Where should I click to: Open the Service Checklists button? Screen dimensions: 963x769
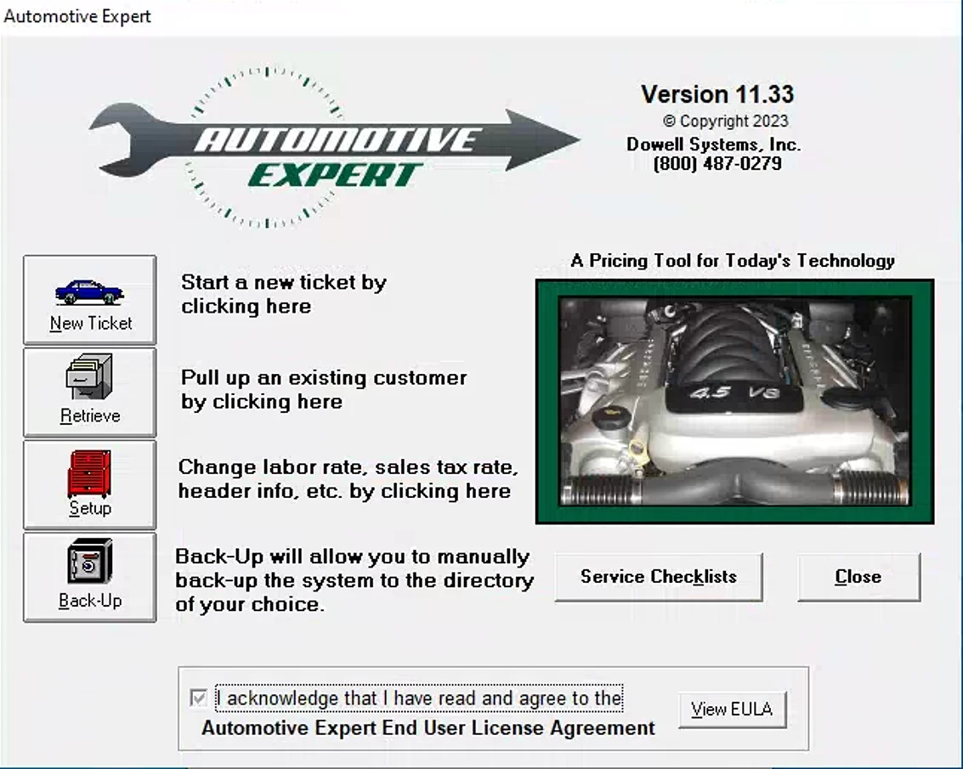[659, 577]
